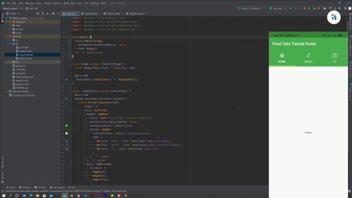
Task: Switch to PageTwo.dart editor tab
Action: point(113,13)
